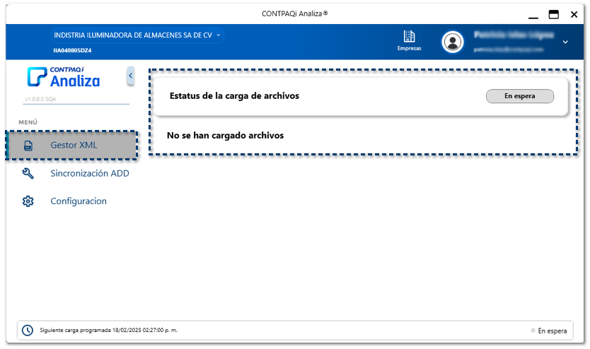Maximize the CONTPAQi Analiza window
Screen dimensions: 590x349
tap(553, 15)
